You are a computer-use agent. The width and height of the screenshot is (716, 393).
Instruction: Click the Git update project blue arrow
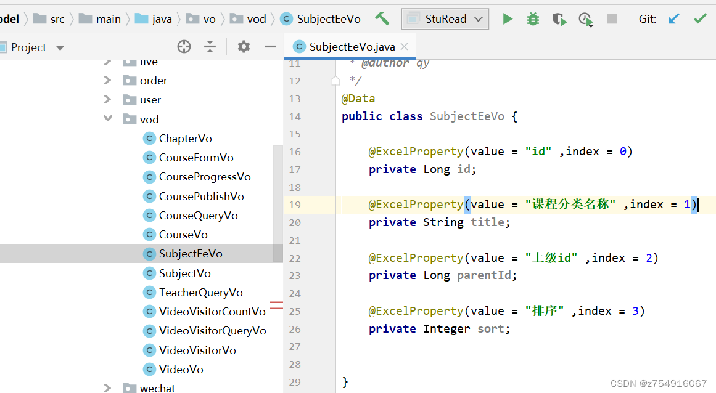point(674,19)
